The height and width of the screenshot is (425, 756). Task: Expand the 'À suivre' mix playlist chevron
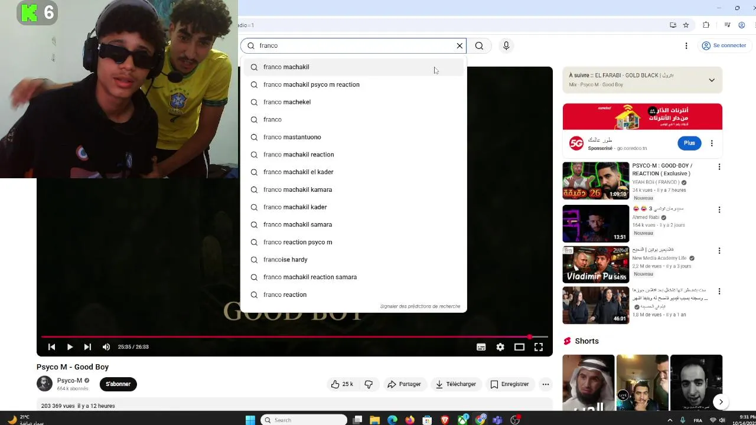[x=712, y=80]
